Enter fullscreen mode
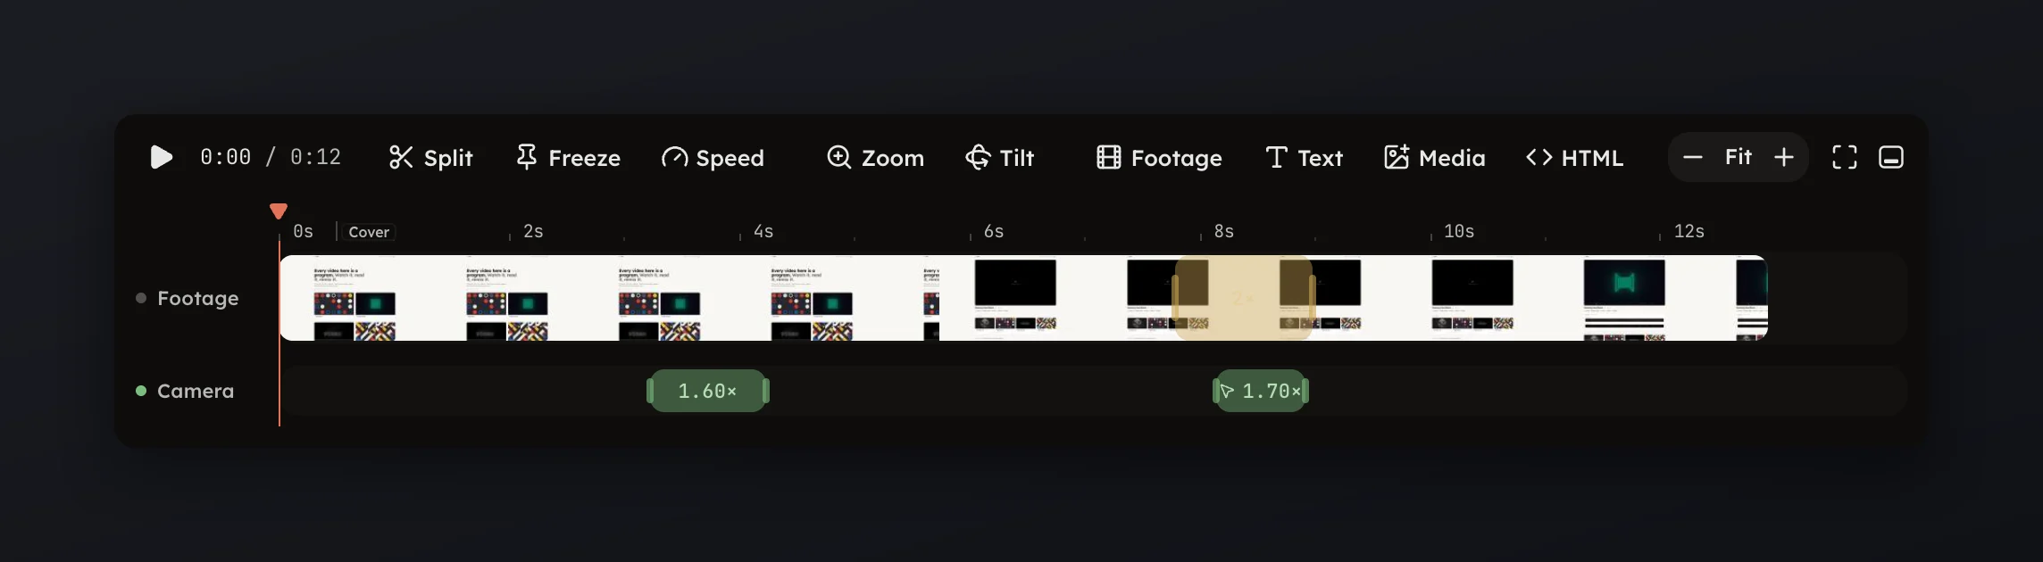Screen dimensions: 2043x562 (1845, 157)
